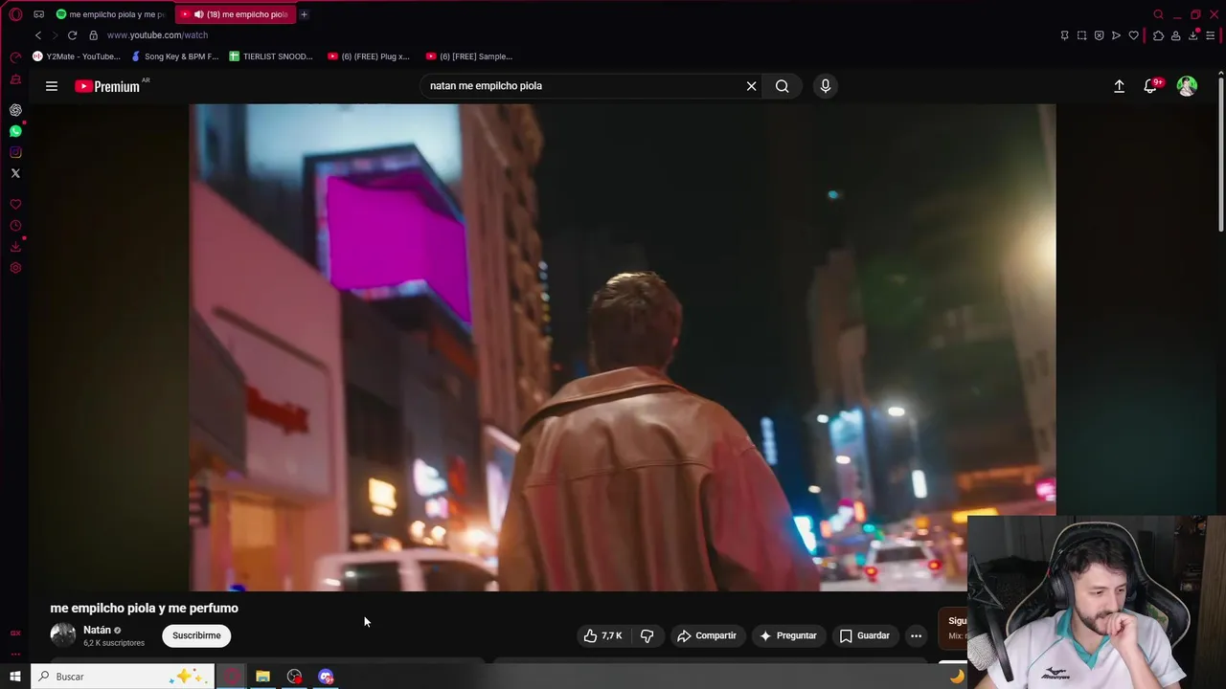Image resolution: width=1226 pixels, height=689 pixels.
Task: Open WhatsApp in the sidebar
Action: point(15,131)
